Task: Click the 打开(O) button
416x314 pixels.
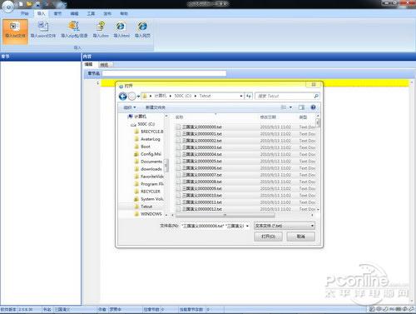Action: [268, 237]
